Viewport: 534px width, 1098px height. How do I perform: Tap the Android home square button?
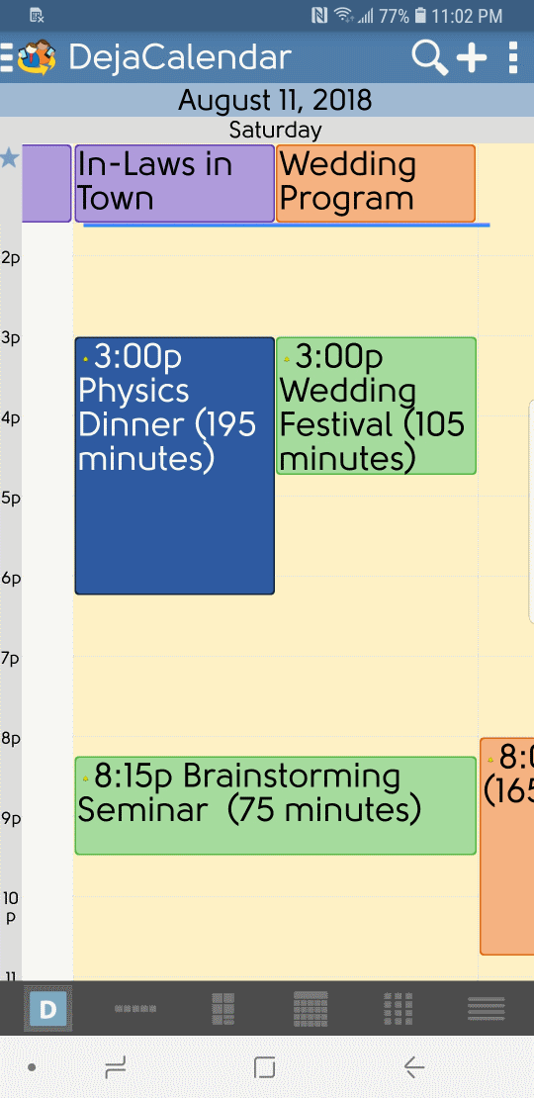pyautogui.click(x=264, y=1067)
